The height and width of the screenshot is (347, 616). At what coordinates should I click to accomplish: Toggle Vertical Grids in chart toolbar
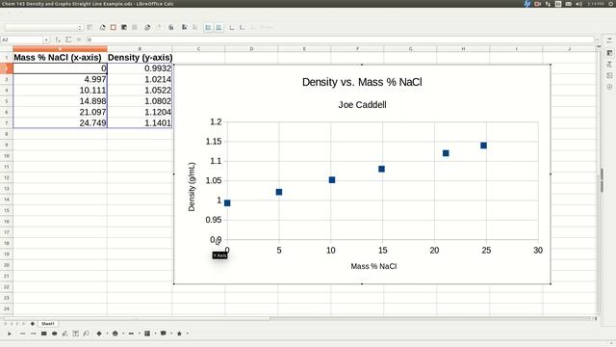coord(218,27)
